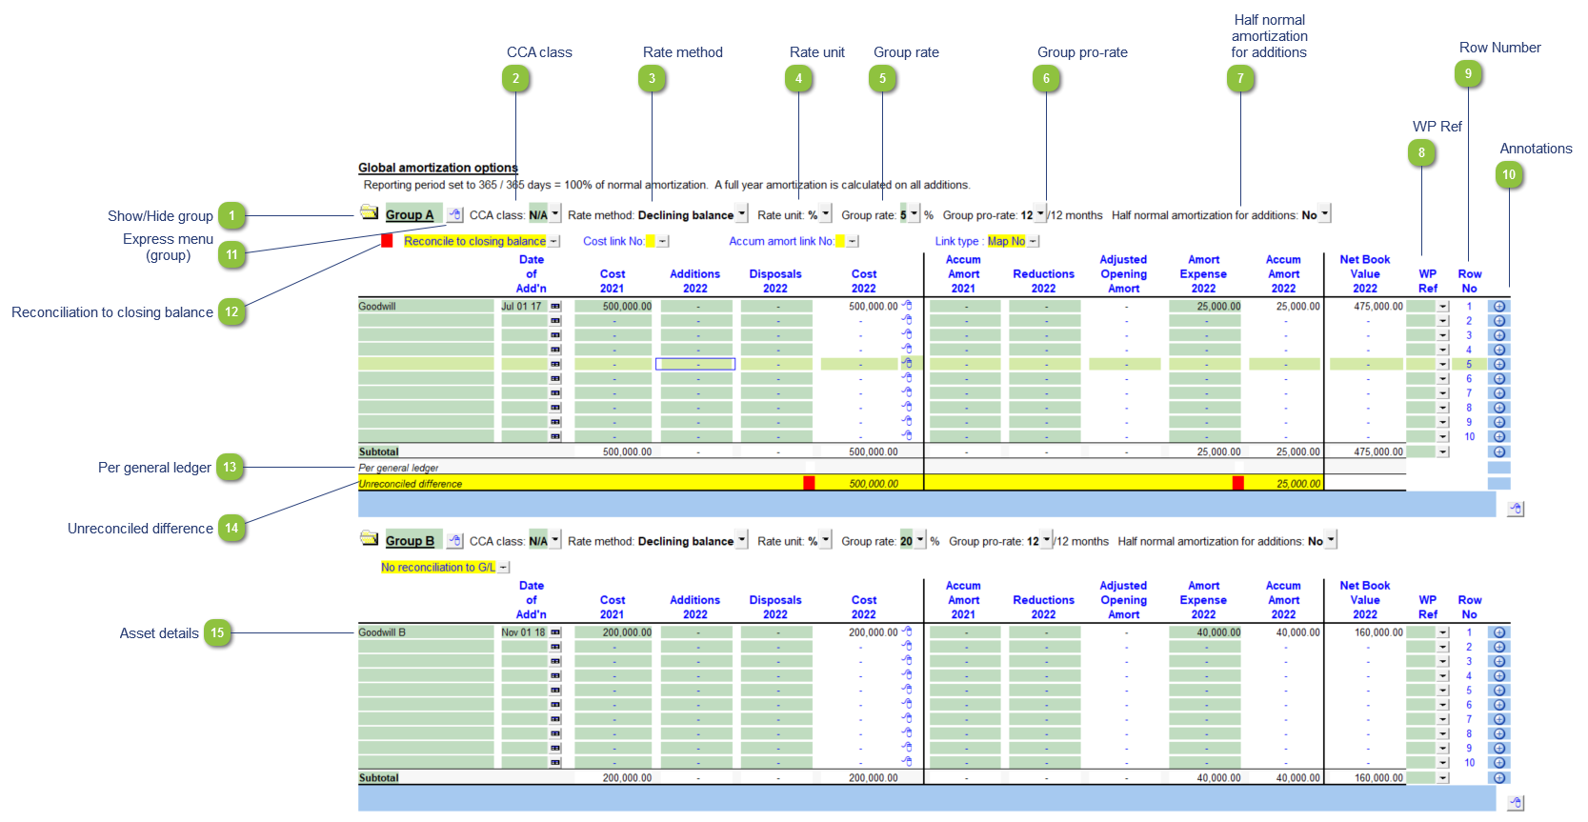The width and height of the screenshot is (1588, 822).
Task: Open date picker icon in Goodwill row
Action: tap(555, 307)
